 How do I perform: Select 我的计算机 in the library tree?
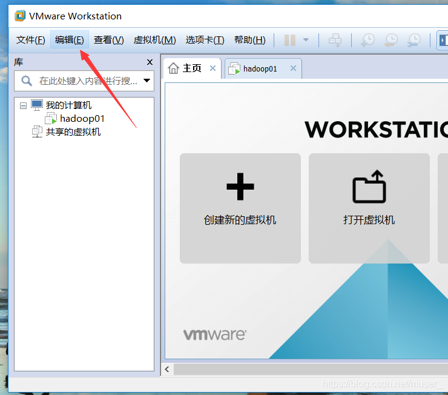coord(68,105)
